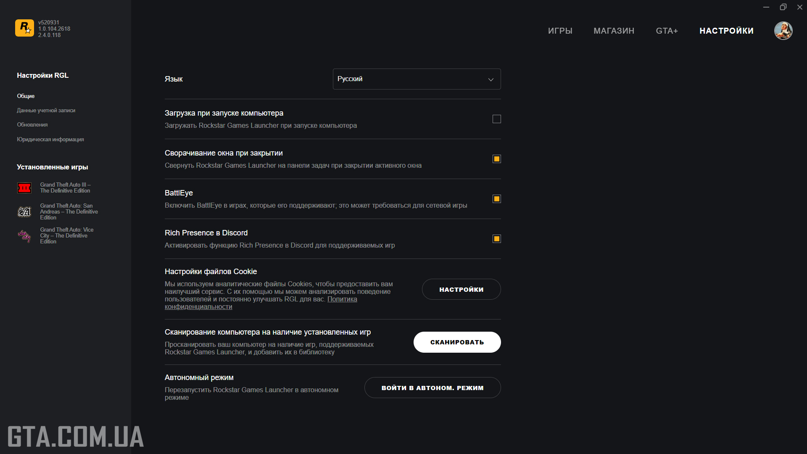This screenshot has height=454, width=807.
Task: Open Данные учетной записи settings section
Action: (x=46, y=111)
